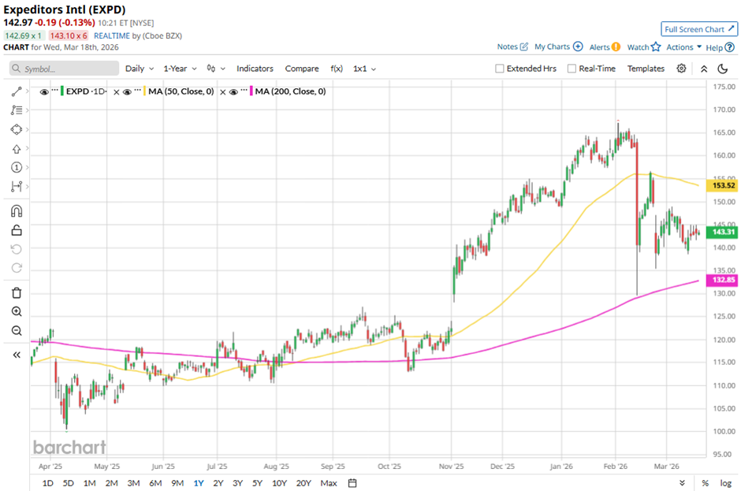Open the 1x1 grid layout dropdown
Viewport: 741px width, 491px height.
click(364, 69)
